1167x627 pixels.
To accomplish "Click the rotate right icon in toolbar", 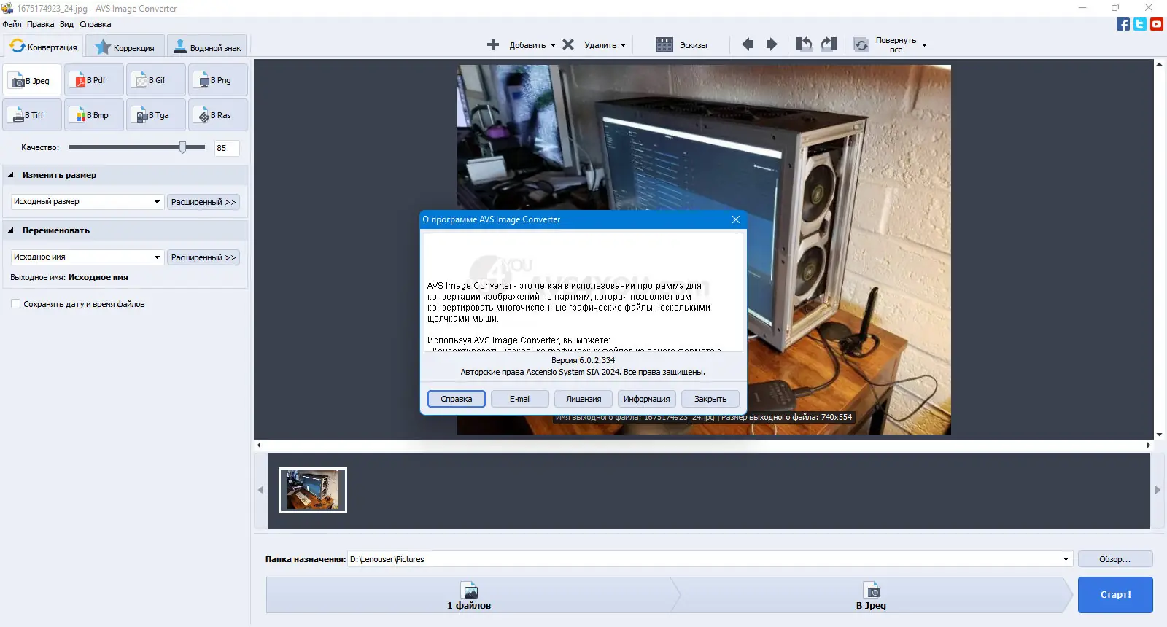I will point(829,44).
